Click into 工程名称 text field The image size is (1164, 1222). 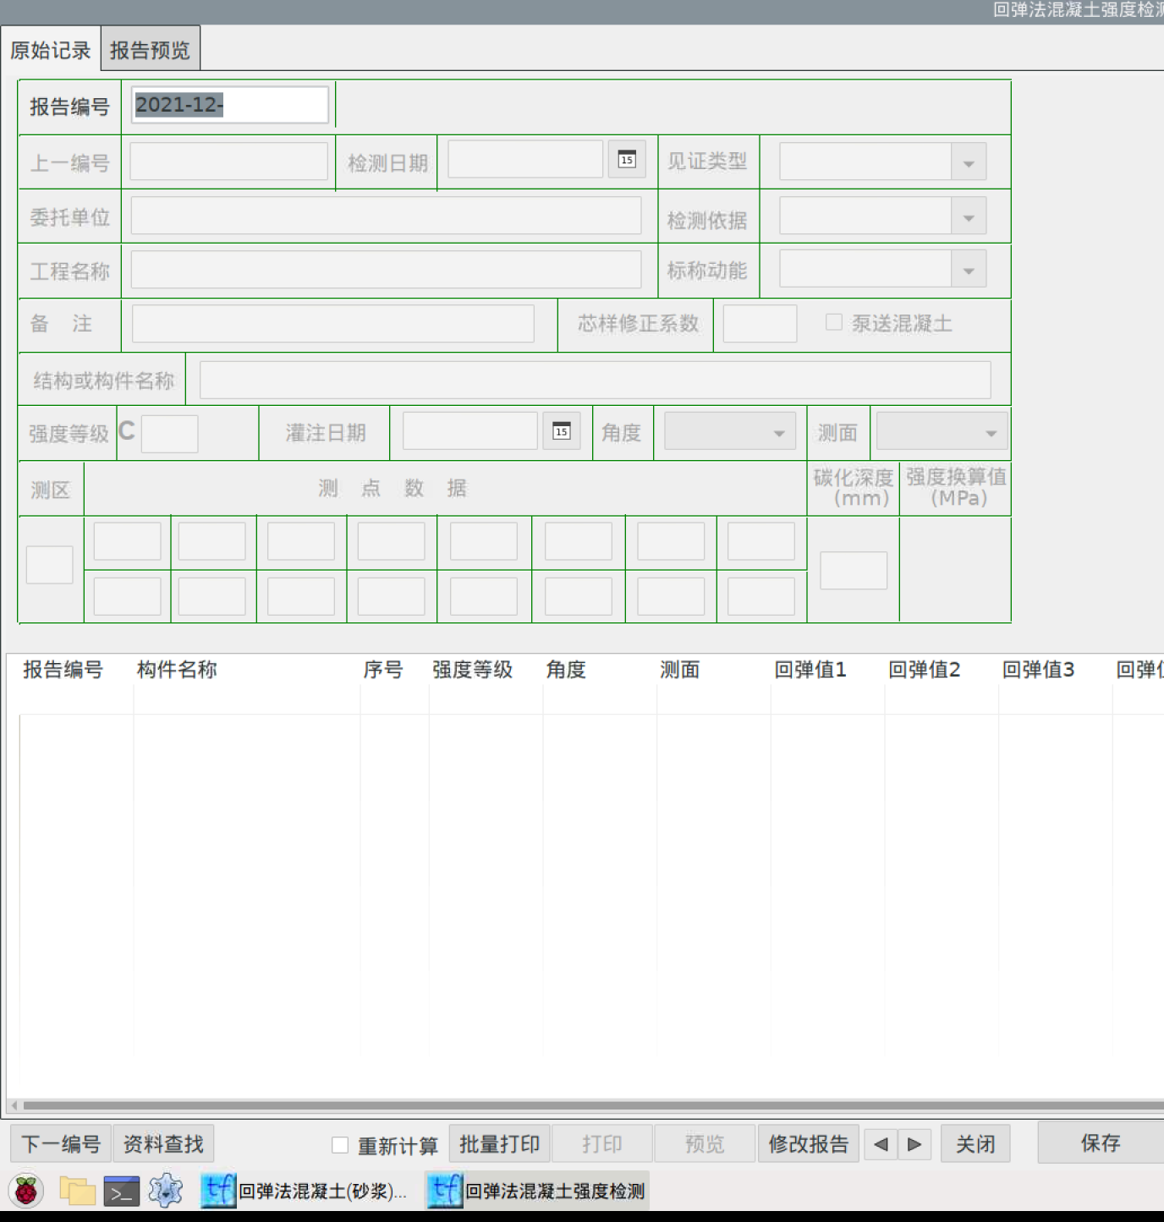coord(386,270)
